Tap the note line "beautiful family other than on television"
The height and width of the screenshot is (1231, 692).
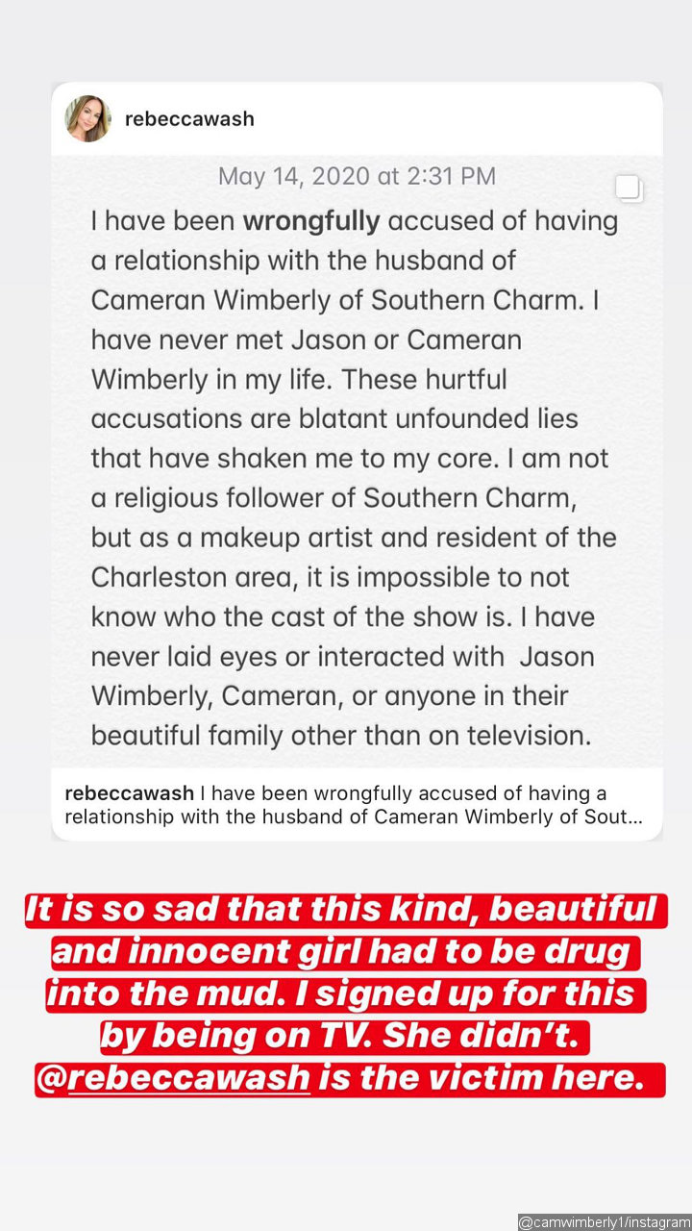click(354, 736)
